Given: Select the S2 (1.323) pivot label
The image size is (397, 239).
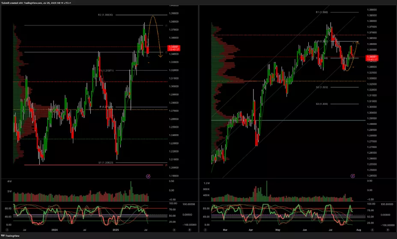Looking at the screenshot, I should click(x=321, y=87).
